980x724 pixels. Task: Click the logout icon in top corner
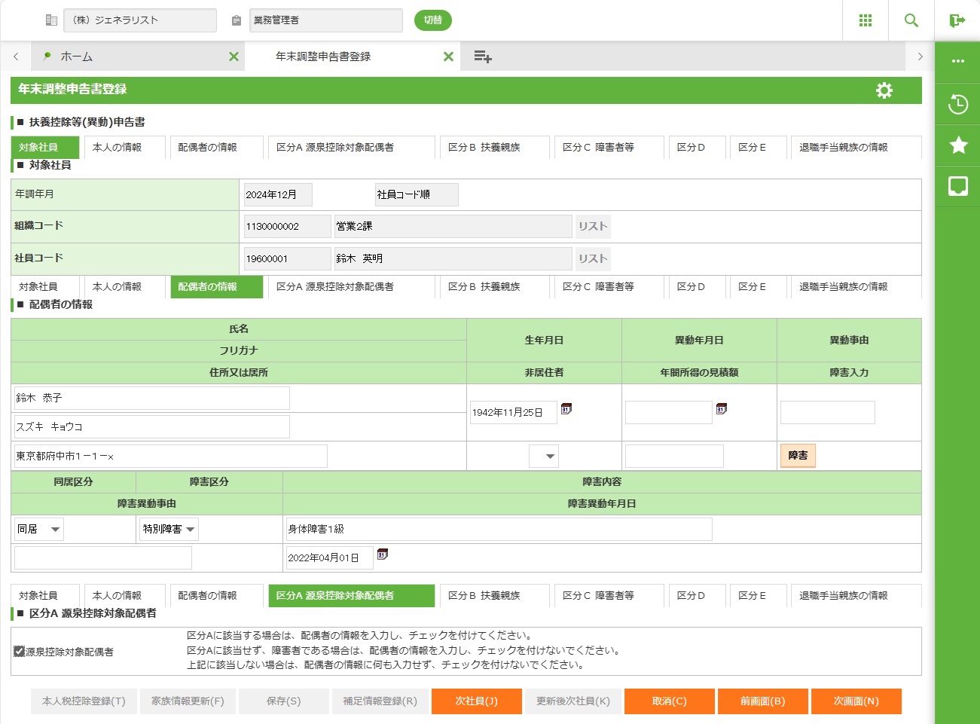957,20
